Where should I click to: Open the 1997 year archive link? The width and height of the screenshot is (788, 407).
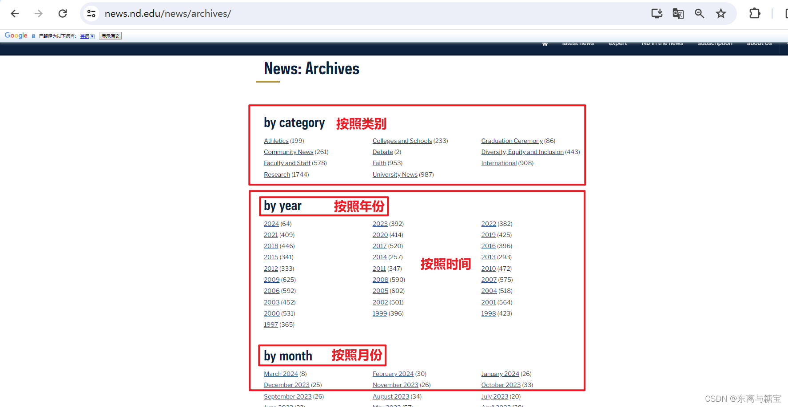[271, 324]
